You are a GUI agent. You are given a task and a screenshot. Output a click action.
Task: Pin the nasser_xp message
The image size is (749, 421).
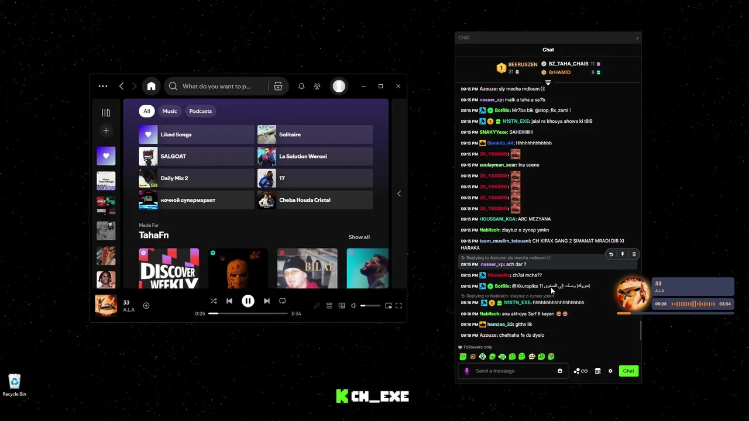[x=623, y=254]
